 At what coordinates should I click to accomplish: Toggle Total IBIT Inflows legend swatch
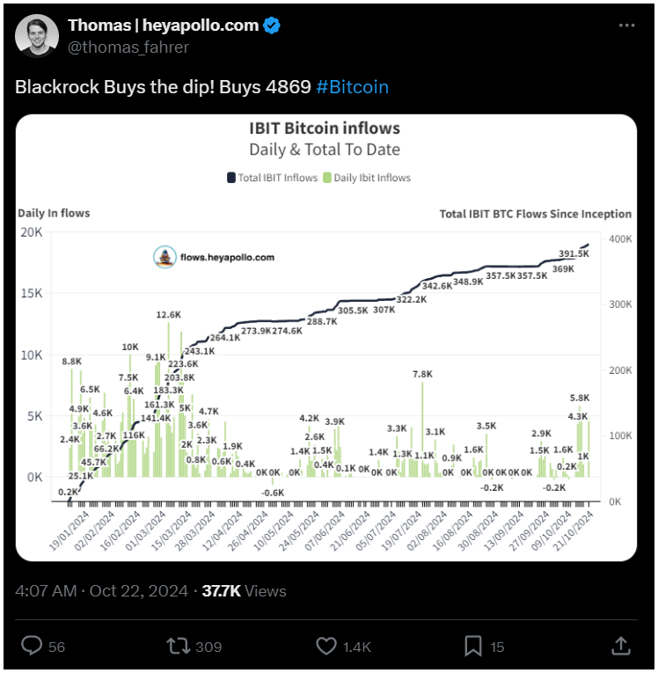coord(231,178)
